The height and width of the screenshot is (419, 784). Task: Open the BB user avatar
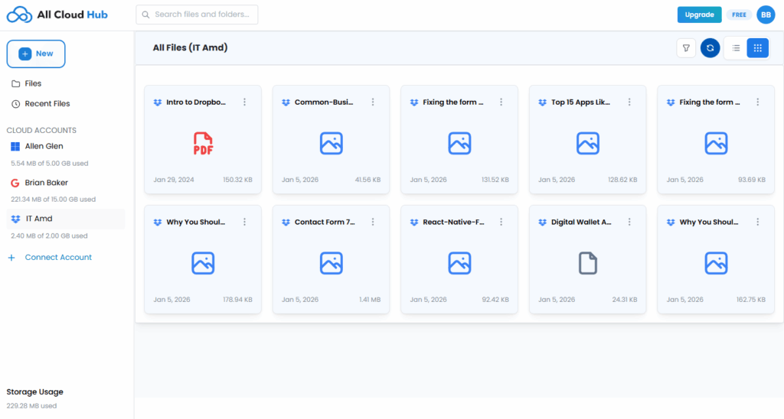(x=766, y=15)
